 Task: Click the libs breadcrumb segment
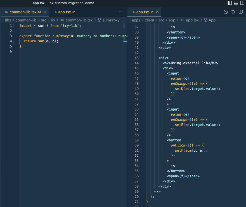click(x=8, y=20)
